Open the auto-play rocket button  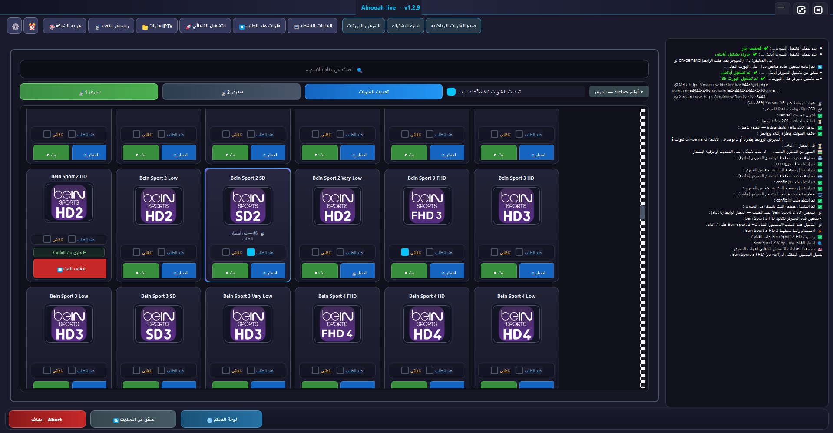(205, 26)
